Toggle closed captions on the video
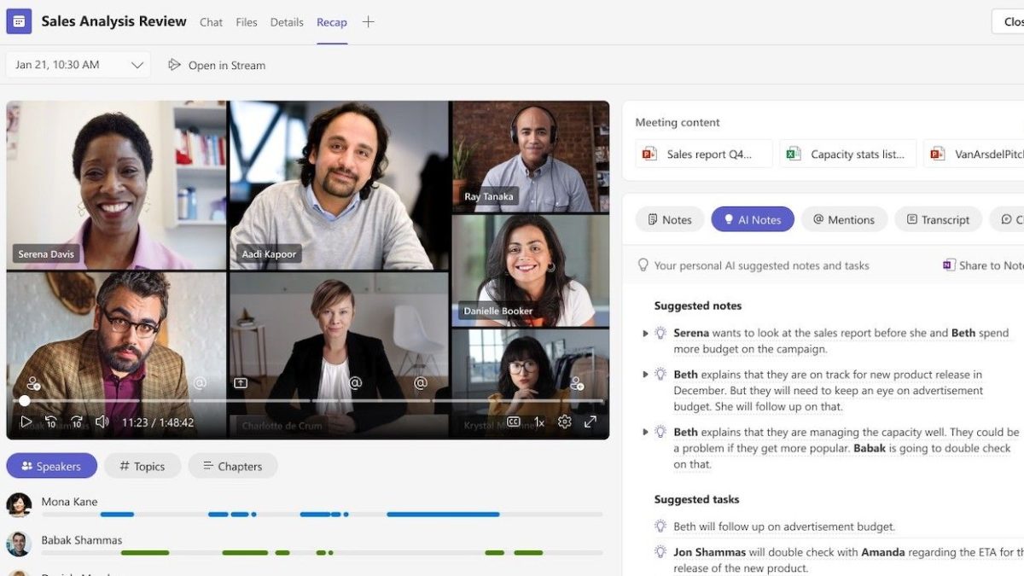Viewport: 1024px width, 576px height. (x=513, y=422)
